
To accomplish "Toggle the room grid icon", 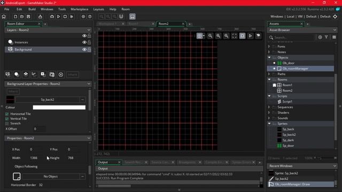I will click(199, 36).
